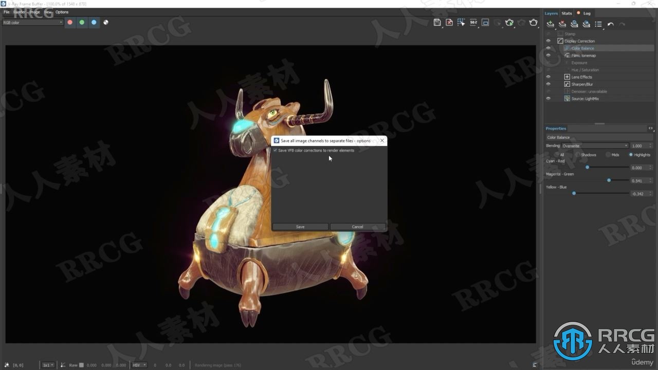
Task: Select the Highlights radio button
Action: click(x=631, y=155)
